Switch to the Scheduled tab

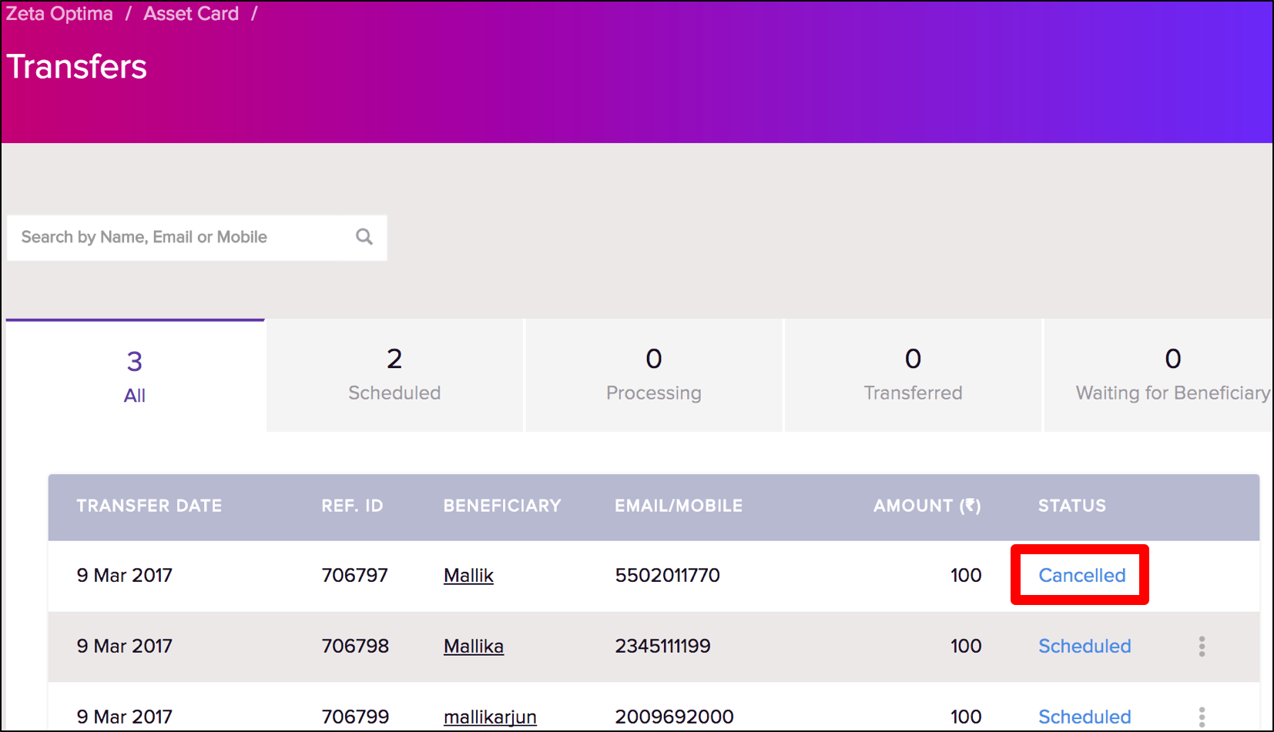pos(394,376)
